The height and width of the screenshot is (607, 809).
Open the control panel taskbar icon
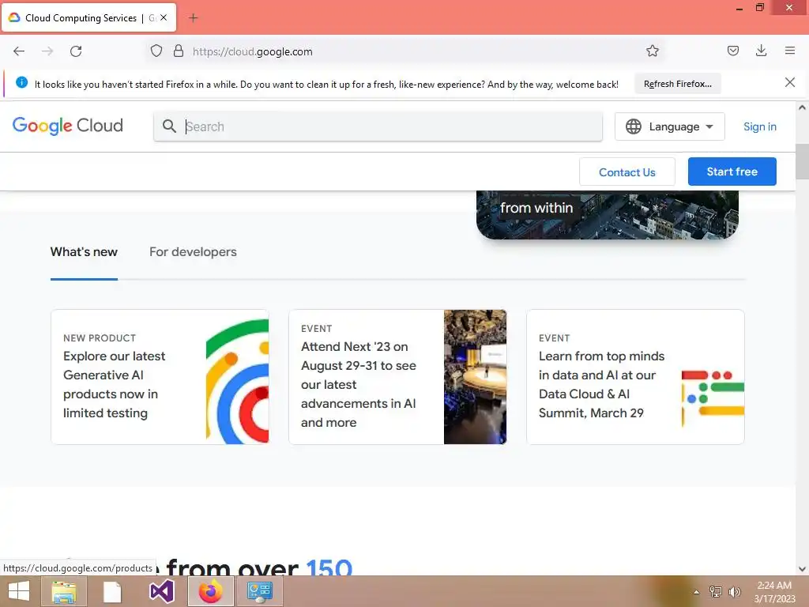259,591
